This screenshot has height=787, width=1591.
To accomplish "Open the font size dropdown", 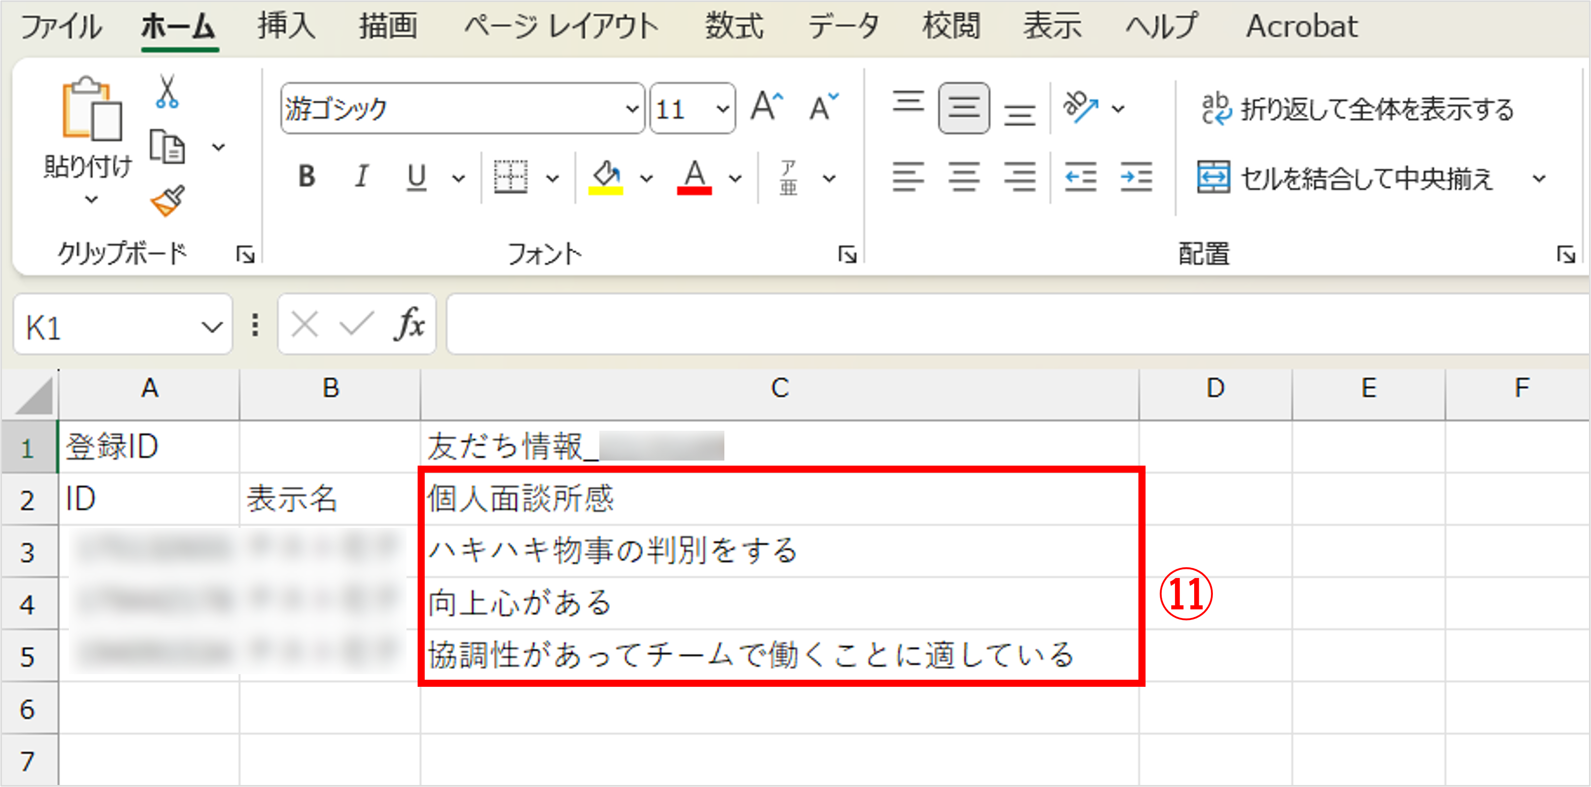I will coord(722,109).
